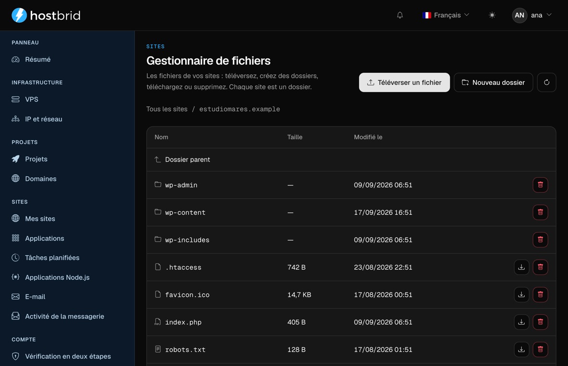Delete the .htaccess file
Screen dimensions: 568x366
[x=540, y=267]
